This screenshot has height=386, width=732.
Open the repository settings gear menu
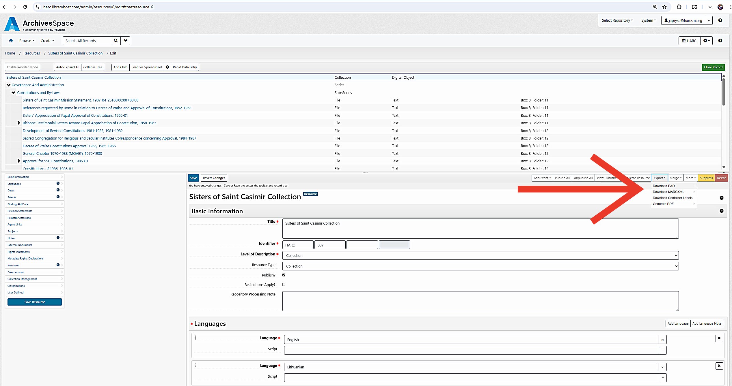click(706, 41)
